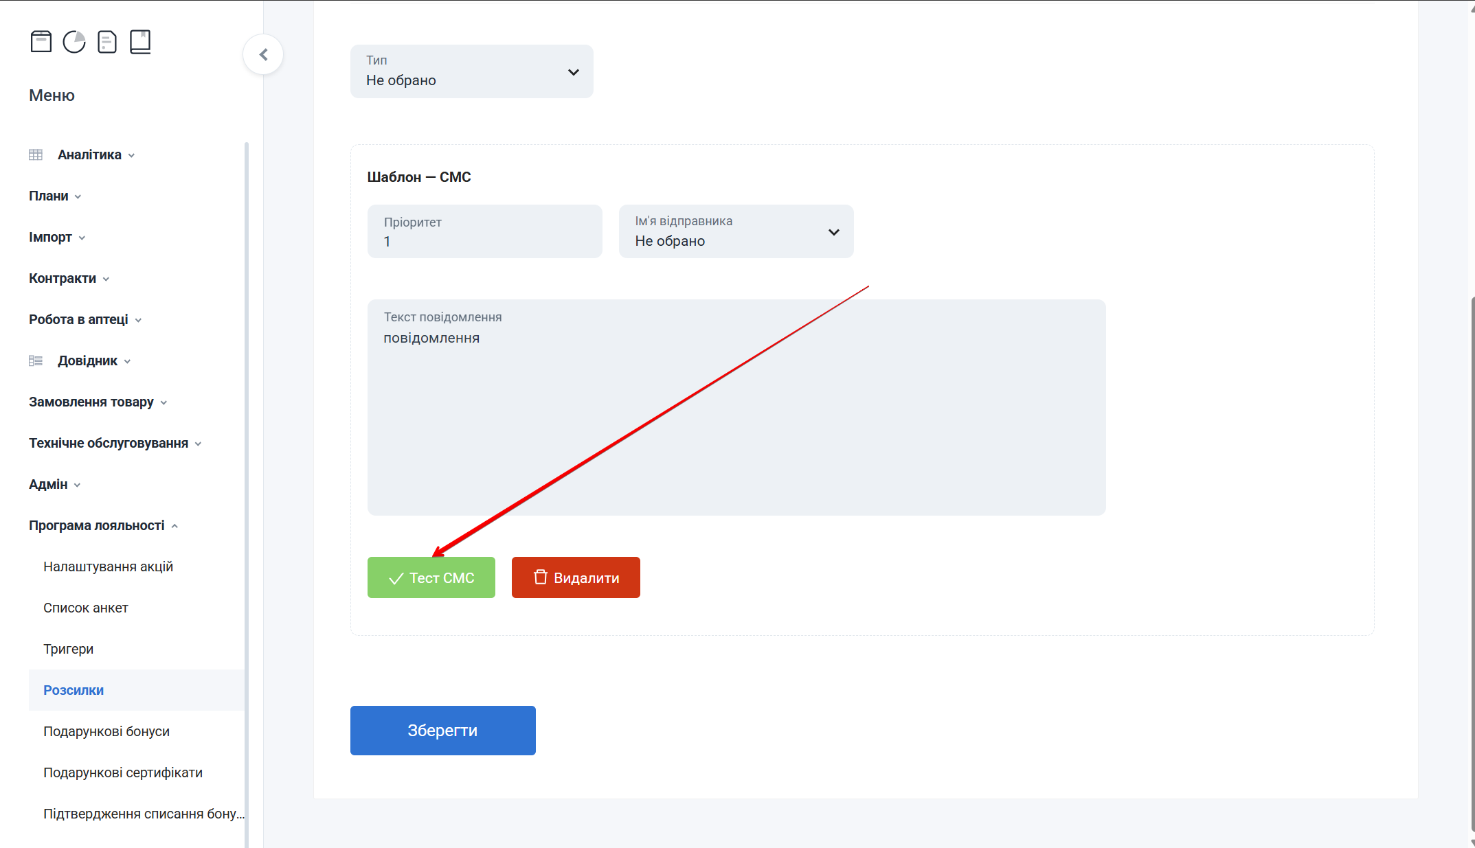Screen dimensions: 1475x848
Task: Open the document icon in sidebar header
Action: pyautogui.click(x=107, y=42)
